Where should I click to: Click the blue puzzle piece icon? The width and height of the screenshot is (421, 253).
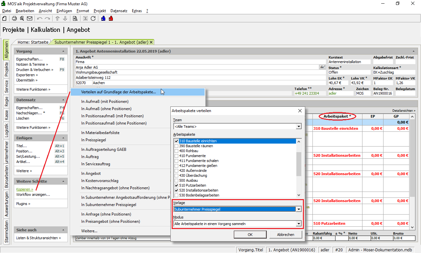(103, 18)
